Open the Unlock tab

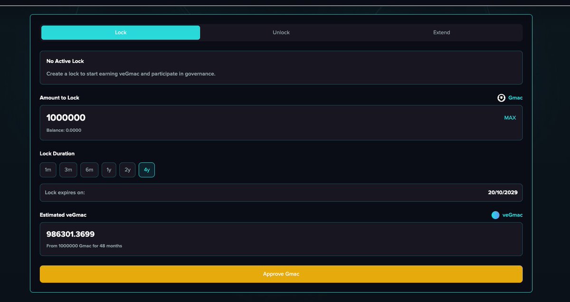click(281, 33)
